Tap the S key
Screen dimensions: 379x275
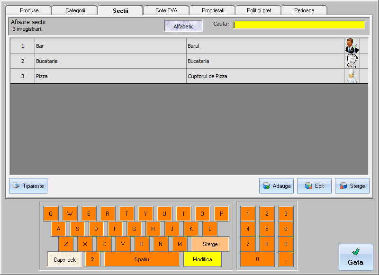(x=77, y=229)
